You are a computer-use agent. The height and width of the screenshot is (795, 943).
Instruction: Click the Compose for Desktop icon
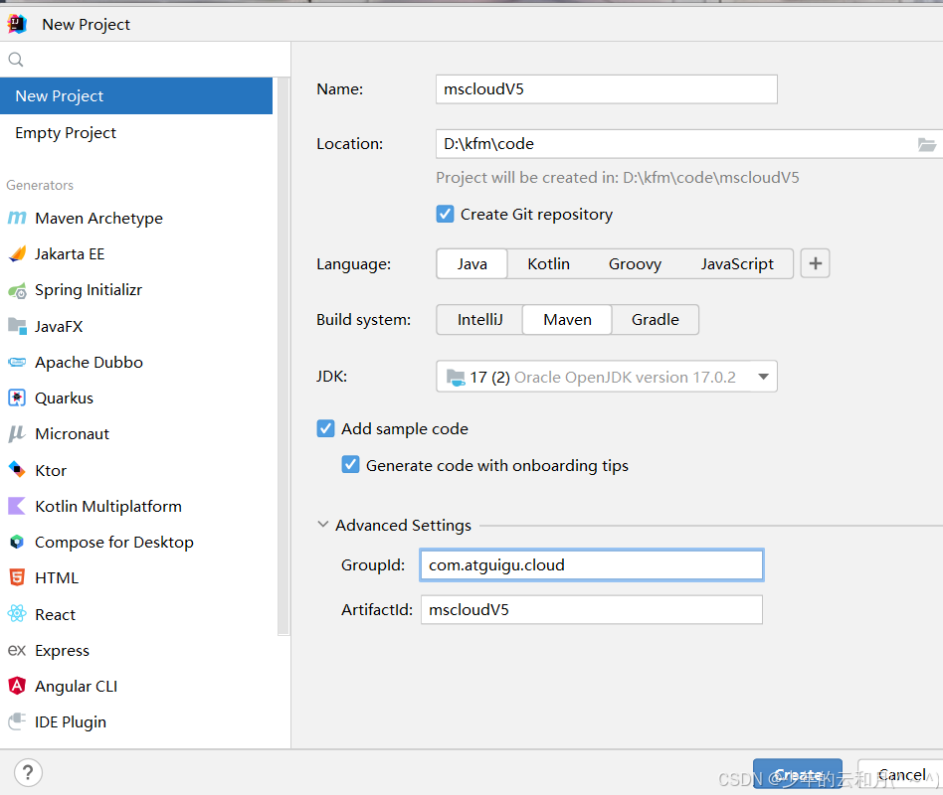(x=17, y=542)
